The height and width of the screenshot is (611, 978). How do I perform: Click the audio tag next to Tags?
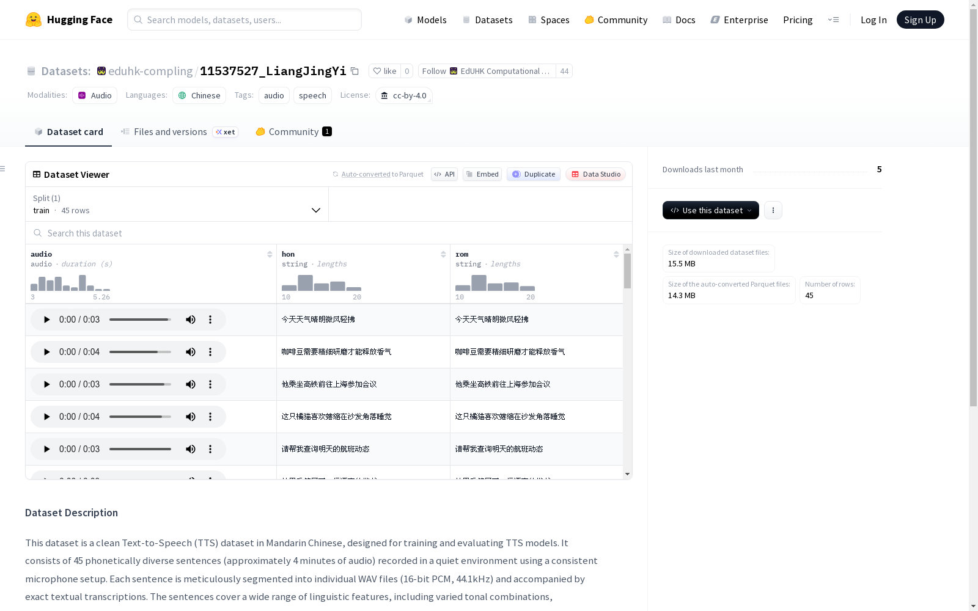274,95
